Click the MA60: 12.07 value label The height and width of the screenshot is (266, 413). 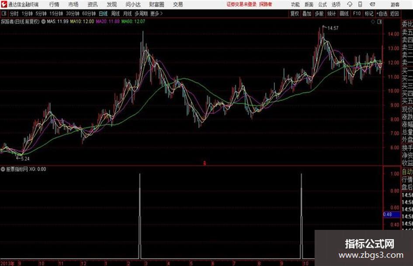pos(133,21)
